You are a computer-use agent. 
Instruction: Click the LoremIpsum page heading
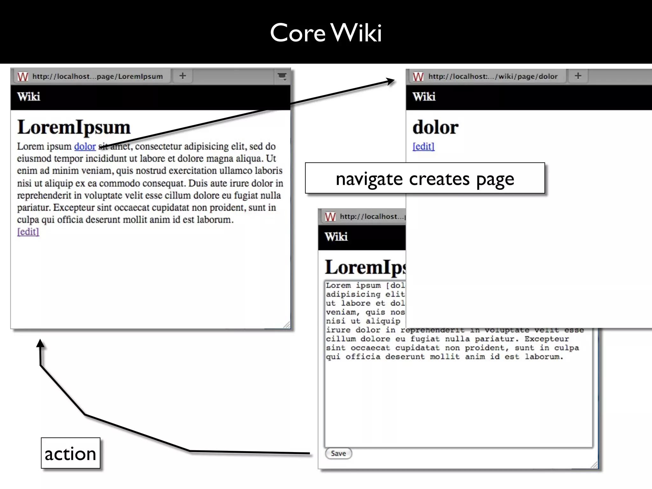pyautogui.click(x=74, y=127)
